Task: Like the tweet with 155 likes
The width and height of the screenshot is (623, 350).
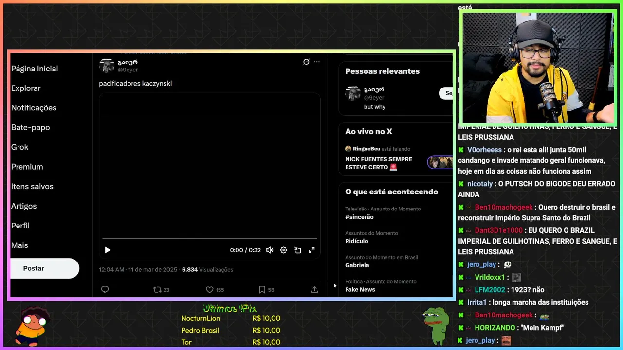Action: coord(215,289)
